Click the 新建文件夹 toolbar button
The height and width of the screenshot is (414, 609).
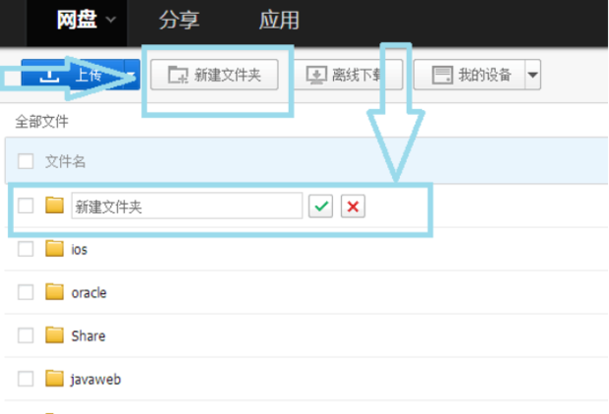tap(214, 75)
